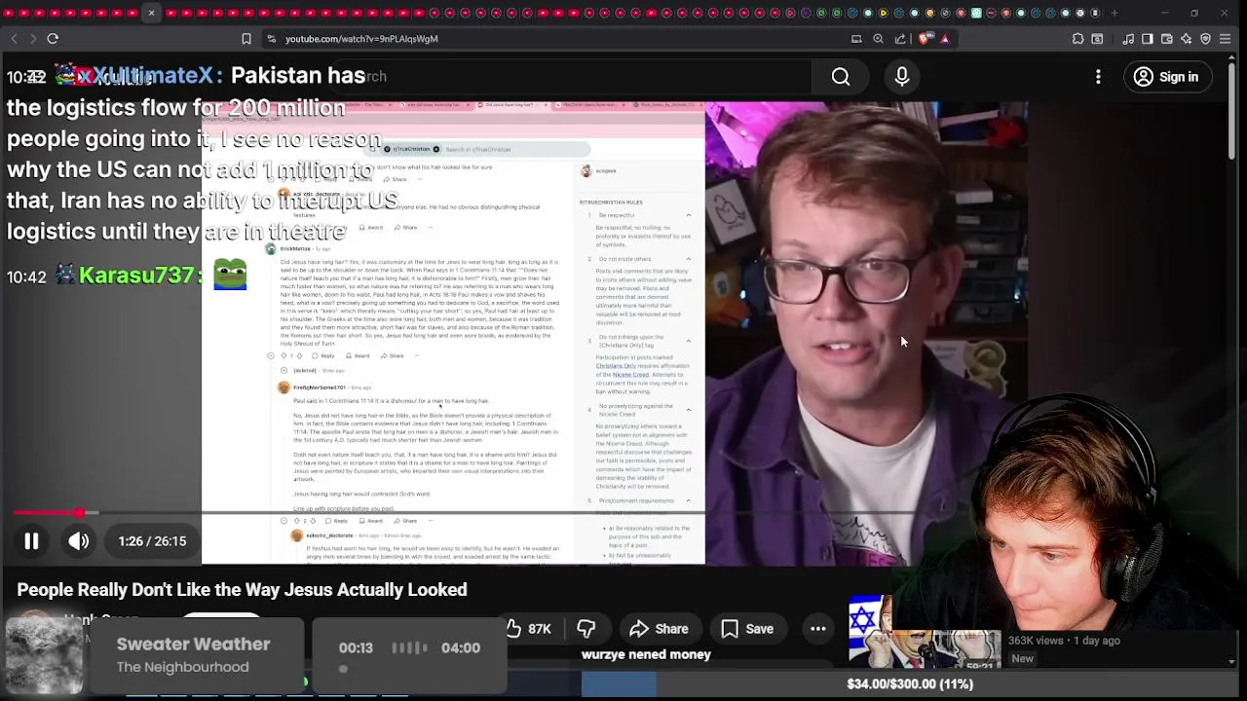Close the active browser tab
Screen dimensions: 1247x701
[x=151, y=13]
